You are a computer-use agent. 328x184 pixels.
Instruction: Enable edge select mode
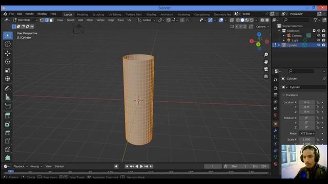(x=47, y=20)
